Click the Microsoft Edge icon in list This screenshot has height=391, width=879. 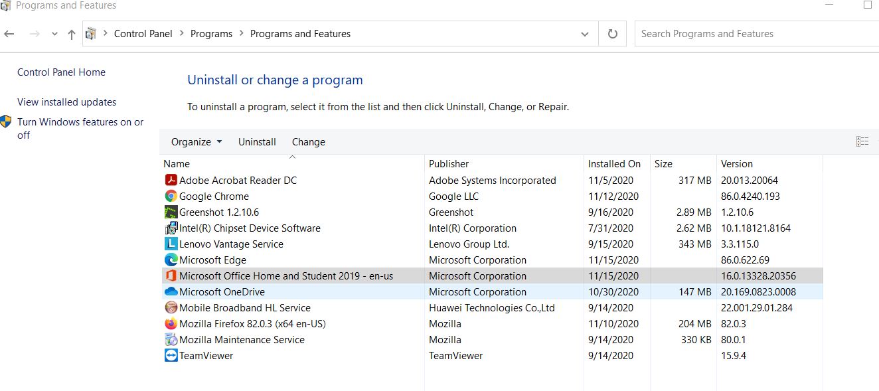coord(171,260)
